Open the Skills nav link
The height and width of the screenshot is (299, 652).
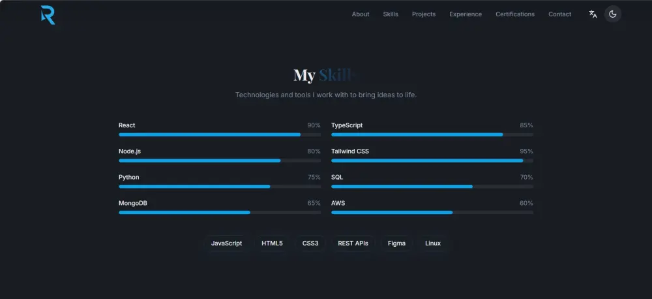tap(391, 14)
